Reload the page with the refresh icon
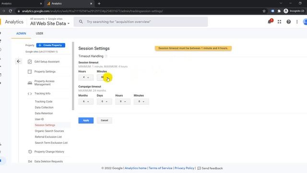307x173 pixels. tap(11, 11)
